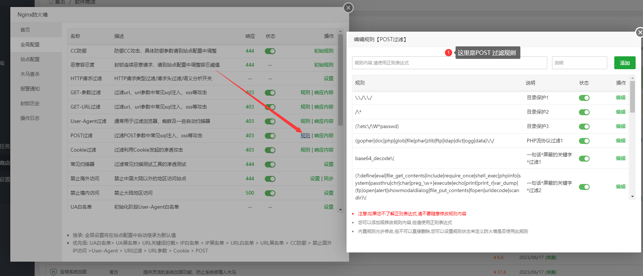643x276 pixels.
Task: Open 规则 link for POST过滤
Action: pos(305,135)
